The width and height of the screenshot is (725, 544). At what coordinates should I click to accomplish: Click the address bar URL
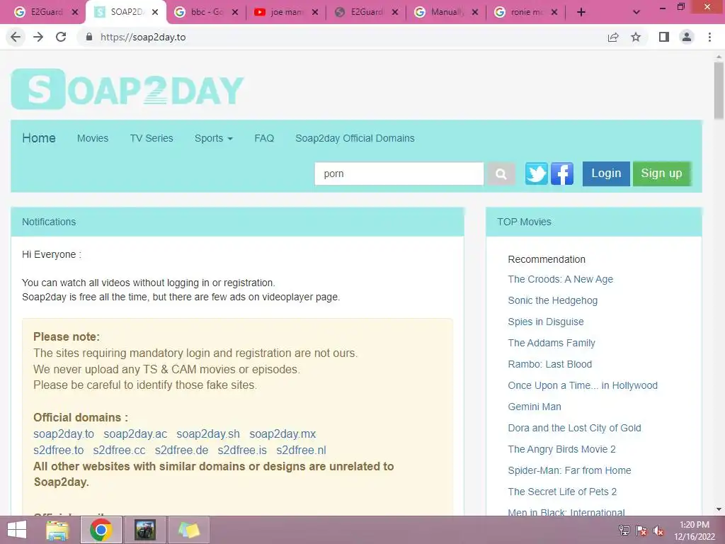coord(143,37)
